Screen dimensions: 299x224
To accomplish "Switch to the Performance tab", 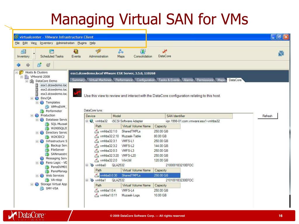I will pyautogui.click(x=124, y=80).
